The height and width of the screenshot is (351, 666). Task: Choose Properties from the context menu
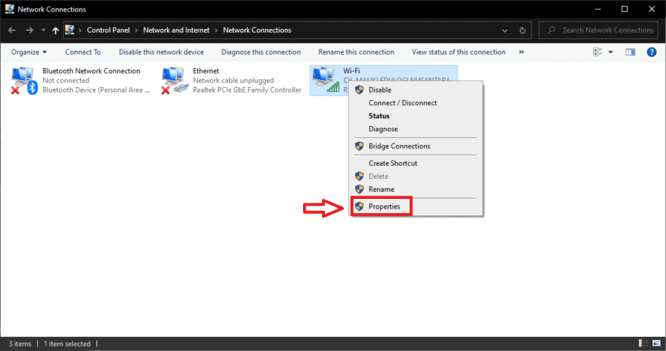(x=384, y=207)
